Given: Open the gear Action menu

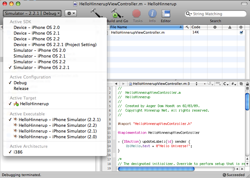Looking at the screenshot, I should click(x=71, y=13).
